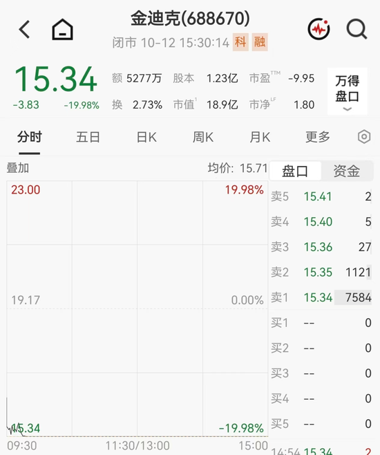Tap the 14:54 trade tick row

pos(321,451)
